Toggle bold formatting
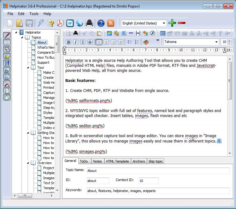Viewport: 236px width, 209px height. [68, 42]
